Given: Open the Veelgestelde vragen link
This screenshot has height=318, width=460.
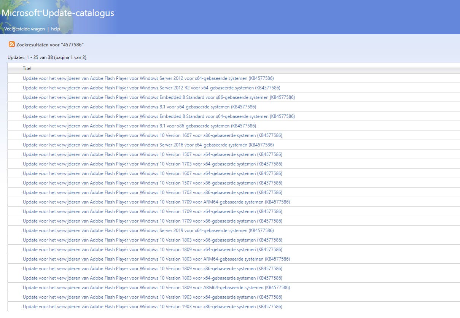Looking at the screenshot, I should 24,29.
